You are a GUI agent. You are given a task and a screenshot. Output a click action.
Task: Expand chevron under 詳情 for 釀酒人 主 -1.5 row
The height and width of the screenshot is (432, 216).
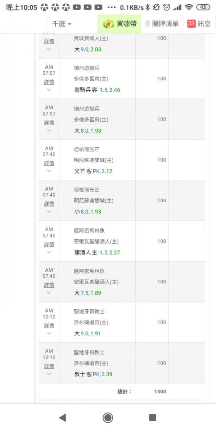pyautogui.click(x=49, y=252)
